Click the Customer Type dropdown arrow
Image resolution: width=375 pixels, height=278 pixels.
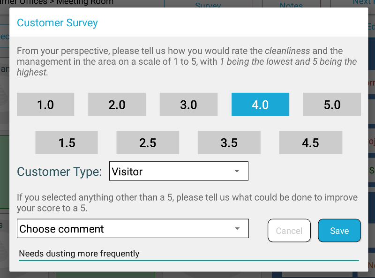(x=237, y=172)
